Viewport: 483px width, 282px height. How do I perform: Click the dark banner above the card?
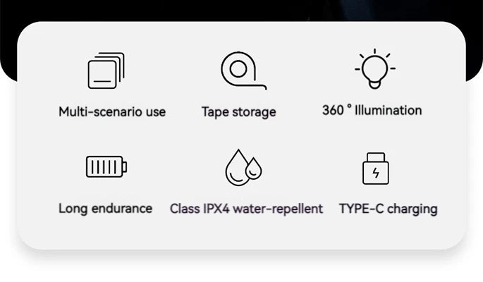(x=240, y=10)
